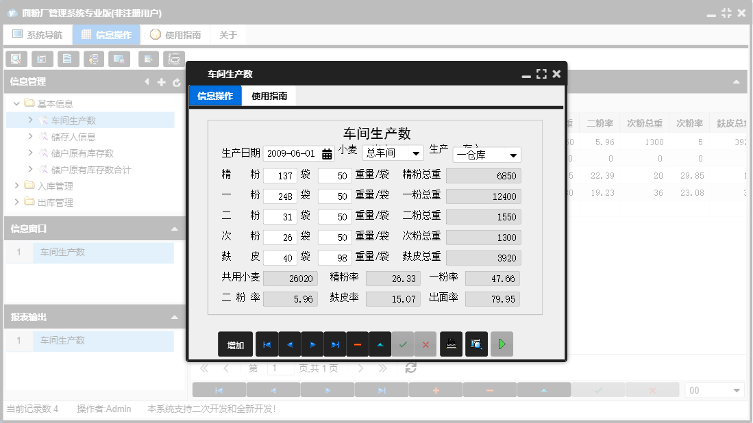
Task: Run the query with the green play icon
Action: [x=502, y=344]
